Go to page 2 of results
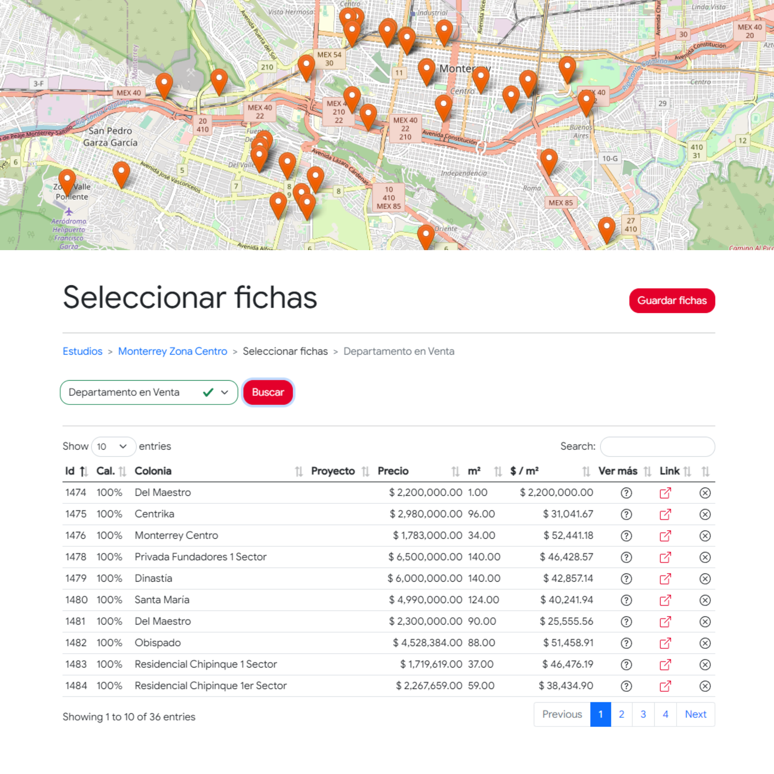The image size is (774, 774). 621,714
